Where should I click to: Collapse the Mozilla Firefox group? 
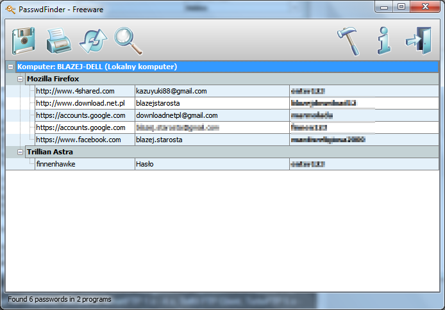(x=20, y=79)
